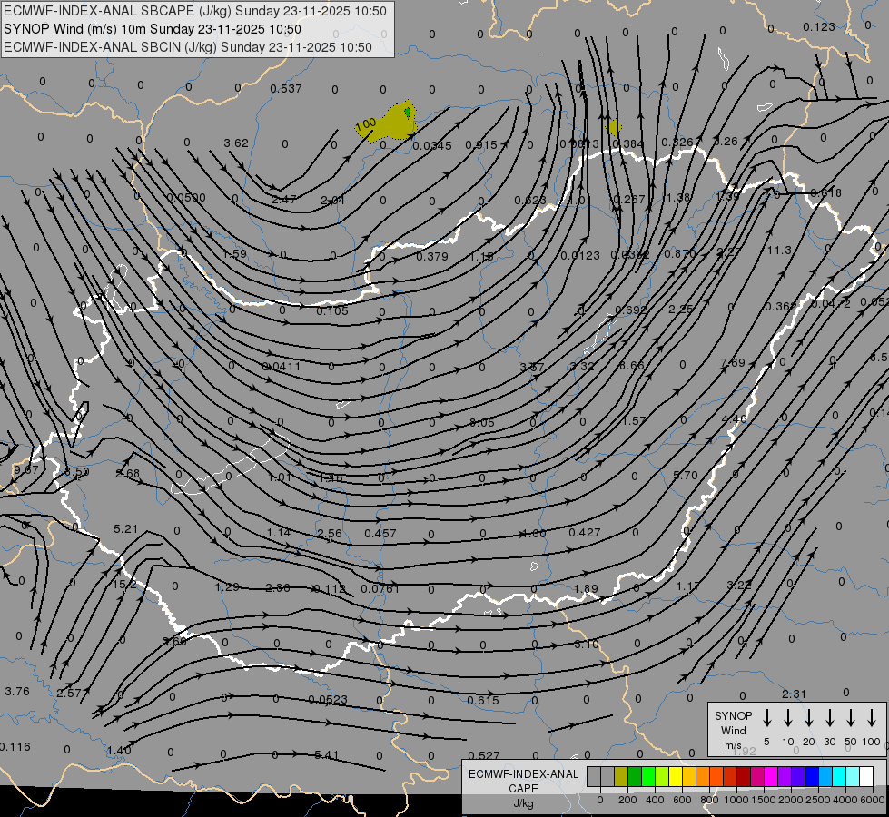889x817 pixels.
Task: Click the ECMWF-INDEX-ANAL SBCIN header line
Action: coord(188,47)
